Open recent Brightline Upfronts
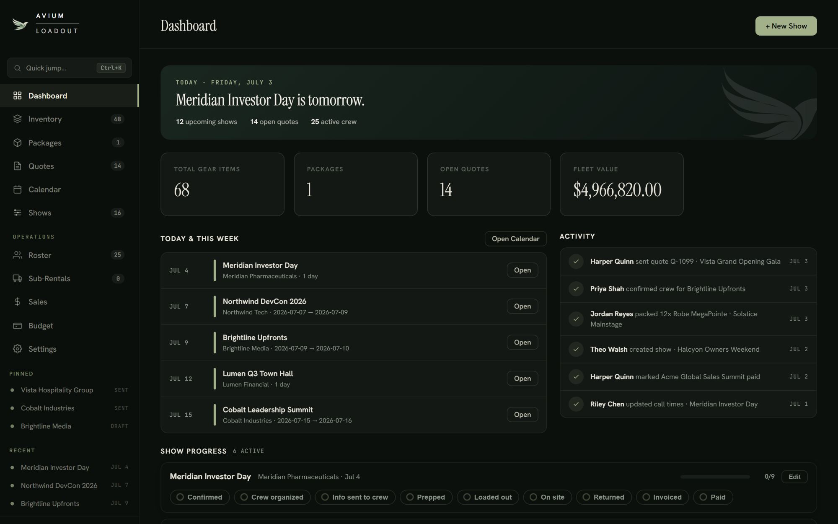This screenshot has height=524, width=838. pyautogui.click(x=69, y=503)
